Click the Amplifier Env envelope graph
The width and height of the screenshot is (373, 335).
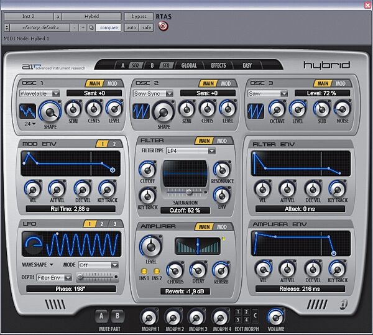coord(301,243)
